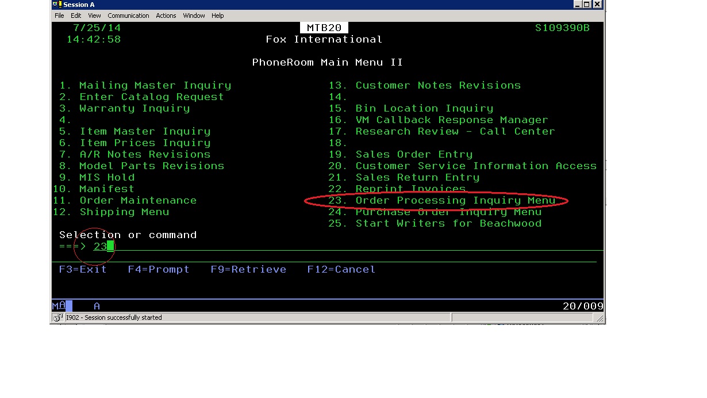Click F12=Cancel function key label
This screenshot has height=398, width=707.
(341, 269)
